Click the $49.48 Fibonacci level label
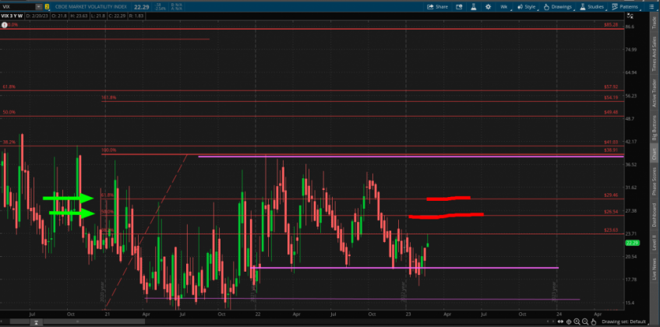This screenshot has width=660, height=327. (x=611, y=112)
